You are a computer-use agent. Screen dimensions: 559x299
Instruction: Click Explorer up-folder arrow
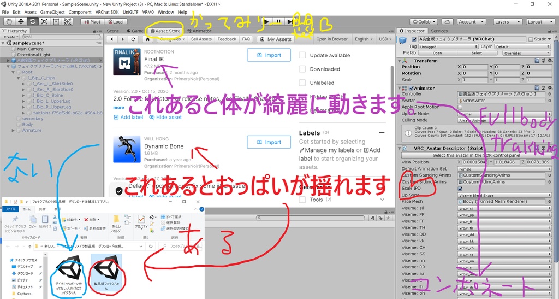30,246
